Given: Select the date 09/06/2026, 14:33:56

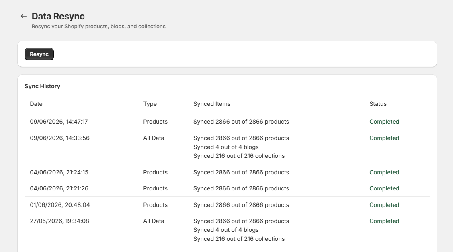Looking at the screenshot, I should click(60, 138).
